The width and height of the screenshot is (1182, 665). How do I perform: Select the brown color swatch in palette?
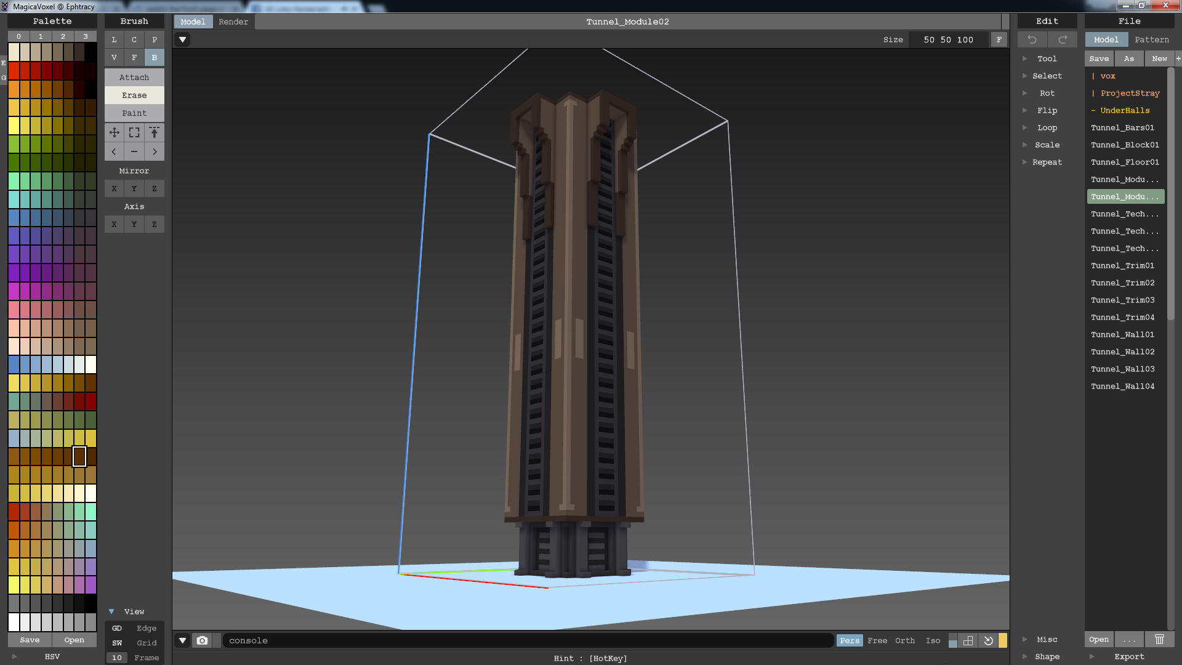tap(79, 456)
